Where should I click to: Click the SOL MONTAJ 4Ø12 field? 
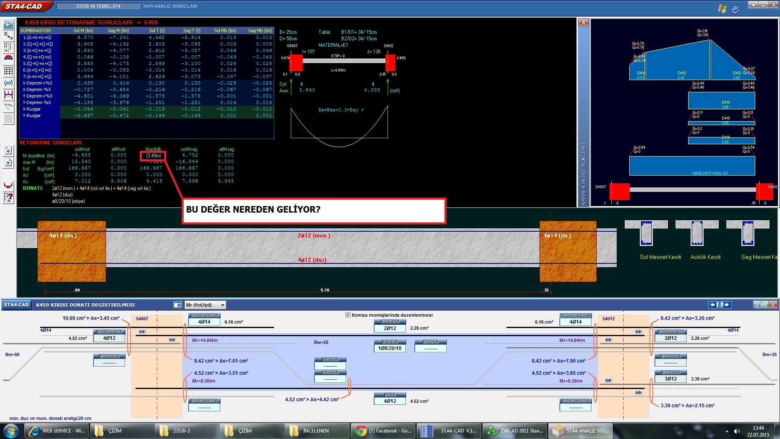click(109, 338)
